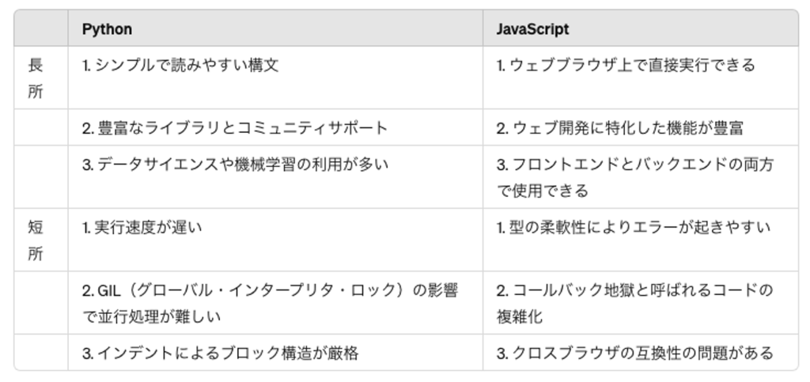This screenshot has height=382, width=810.
Task: Click the JavaScript column header
Action: pyautogui.click(x=532, y=29)
